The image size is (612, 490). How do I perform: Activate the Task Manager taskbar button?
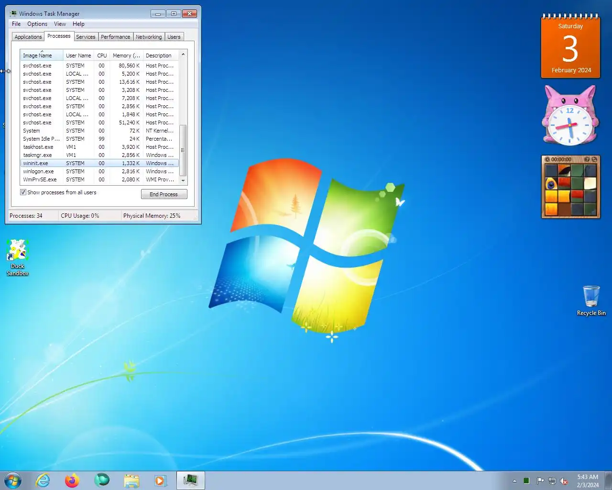point(191,480)
